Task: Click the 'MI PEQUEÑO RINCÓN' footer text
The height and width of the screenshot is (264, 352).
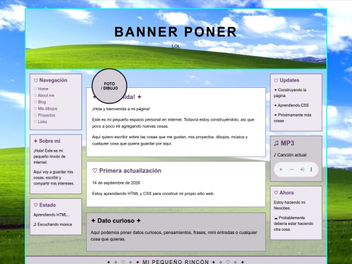Action: tap(176, 262)
